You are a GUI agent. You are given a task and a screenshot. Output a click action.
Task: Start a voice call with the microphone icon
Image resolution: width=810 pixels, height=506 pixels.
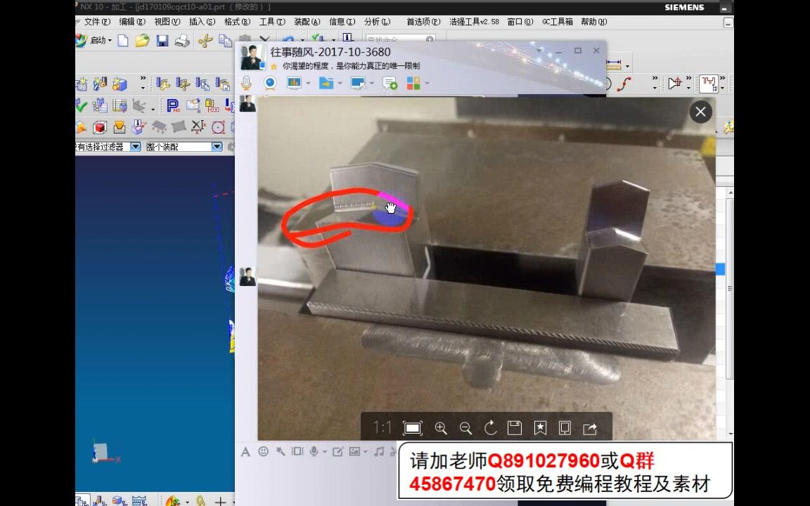click(x=246, y=83)
